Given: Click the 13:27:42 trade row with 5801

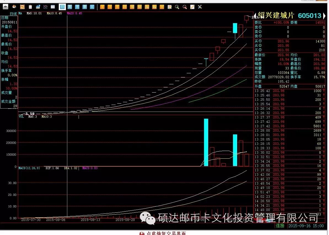Looking at the screenshot, I should (290, 126).
